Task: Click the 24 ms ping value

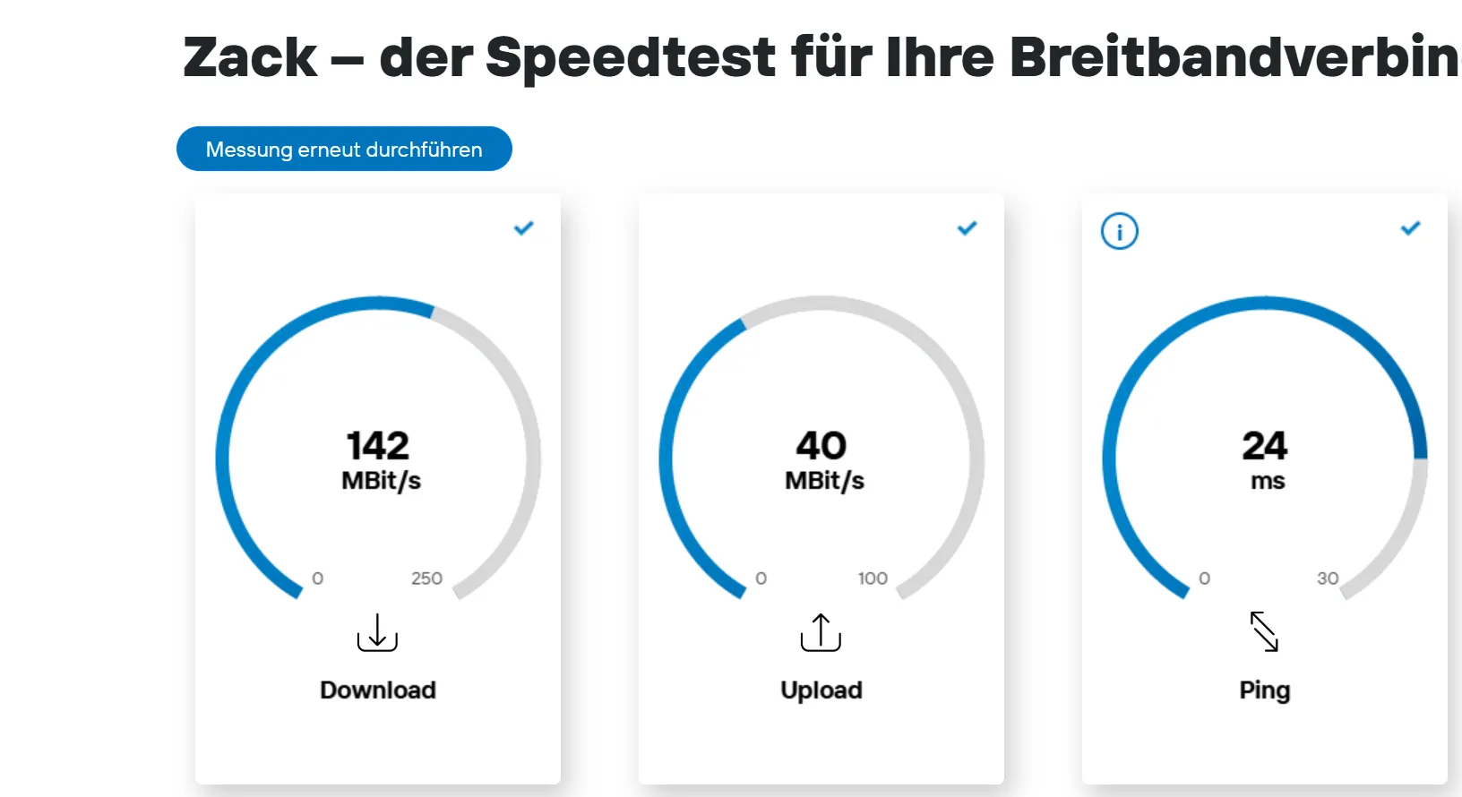Action: 1265,446
